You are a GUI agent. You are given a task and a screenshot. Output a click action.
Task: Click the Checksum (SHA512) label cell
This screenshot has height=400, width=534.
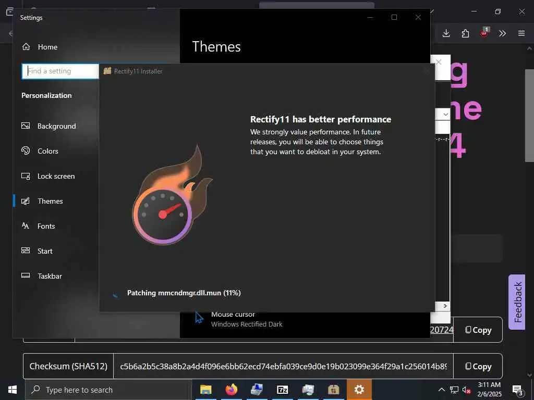[68, 366]
